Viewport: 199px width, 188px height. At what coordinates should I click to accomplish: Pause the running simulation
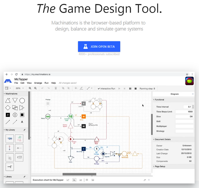tap(130, 89)
